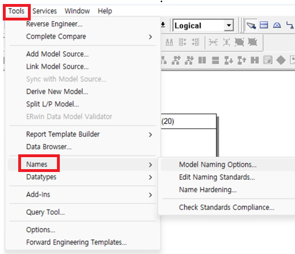Expand the Add-Ins submenu arrow
Viewport: 295px width, 254px height.
click(150, 195)
